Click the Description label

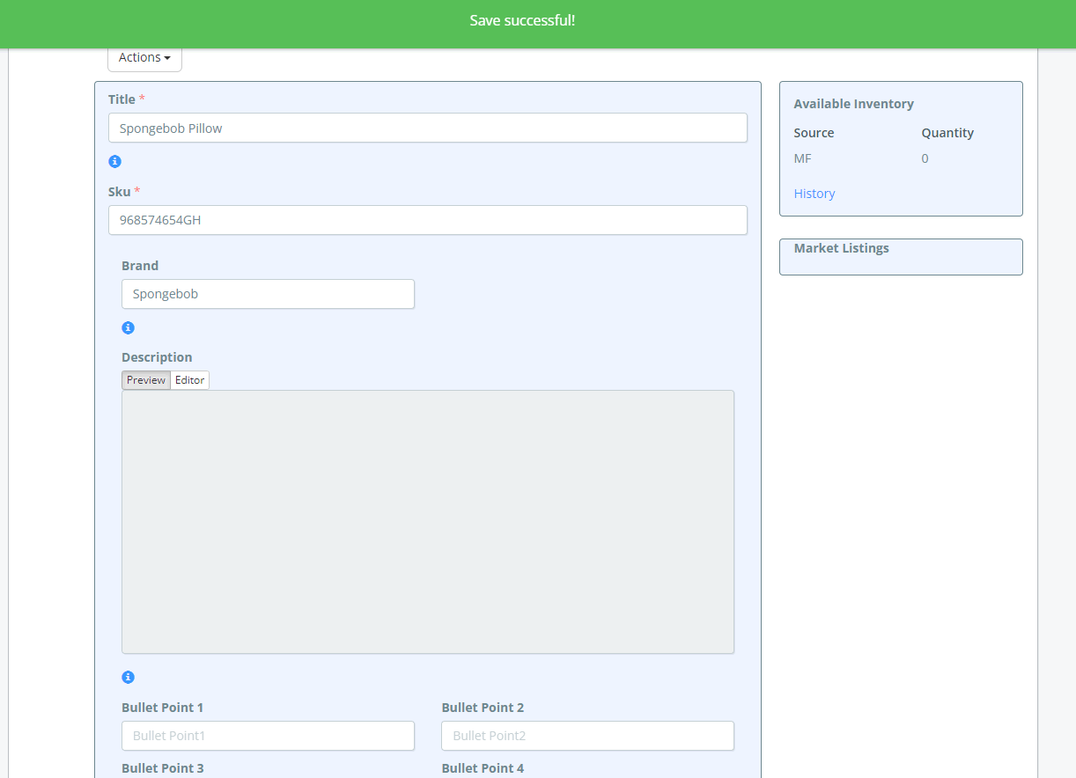pos(157,357)
